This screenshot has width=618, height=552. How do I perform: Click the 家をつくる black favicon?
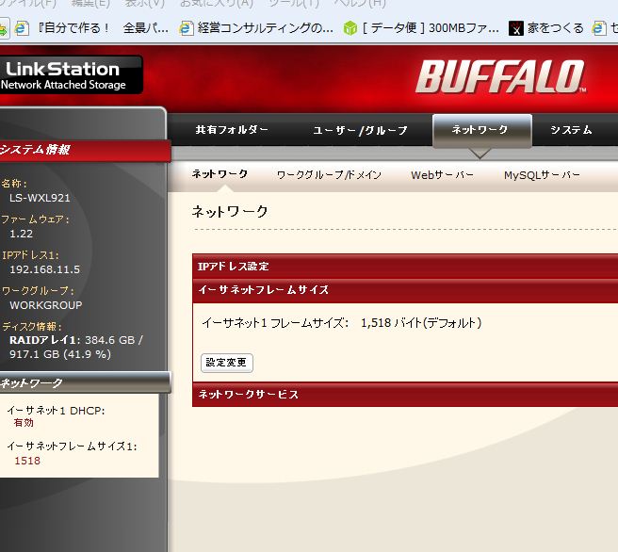[x=516, y=28]
